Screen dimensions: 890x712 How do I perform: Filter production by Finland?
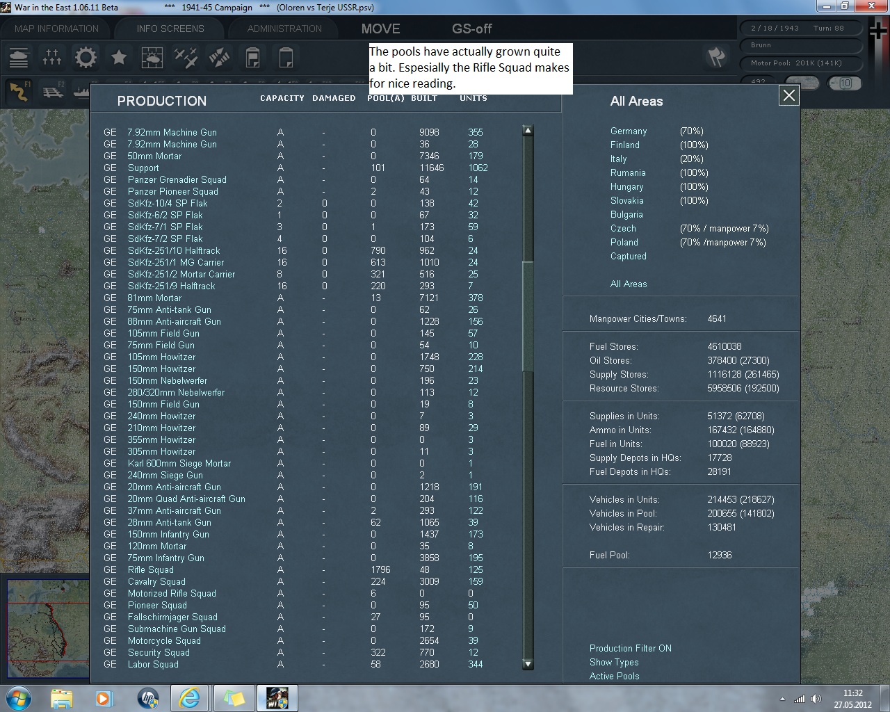pyautogui.click(x=625, y=145)
